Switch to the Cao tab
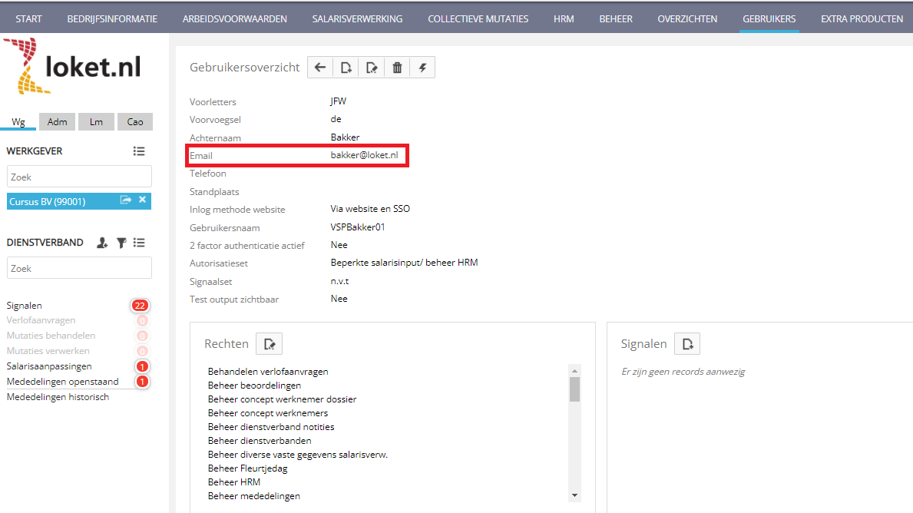Screen dimensions: 913x513 (x=134, y=121)
